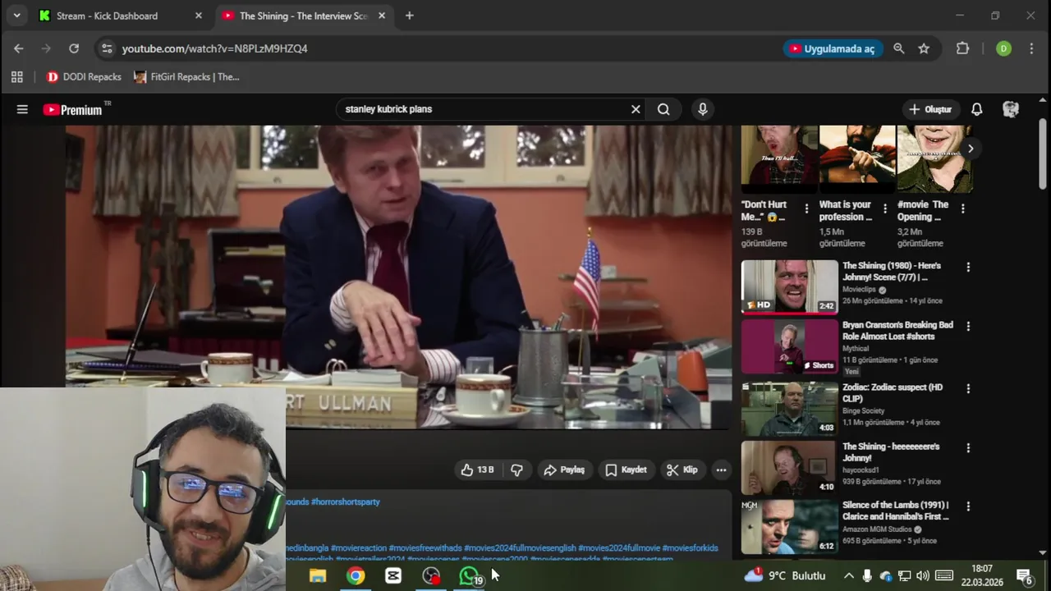This screenshot has height=591, width=1051.
Task: Like the video with 13 B thumbs up
Action: click(477, 470)
